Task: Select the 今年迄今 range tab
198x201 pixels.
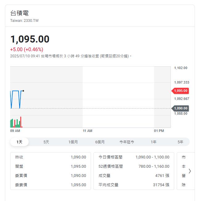Action: (127, 142)
